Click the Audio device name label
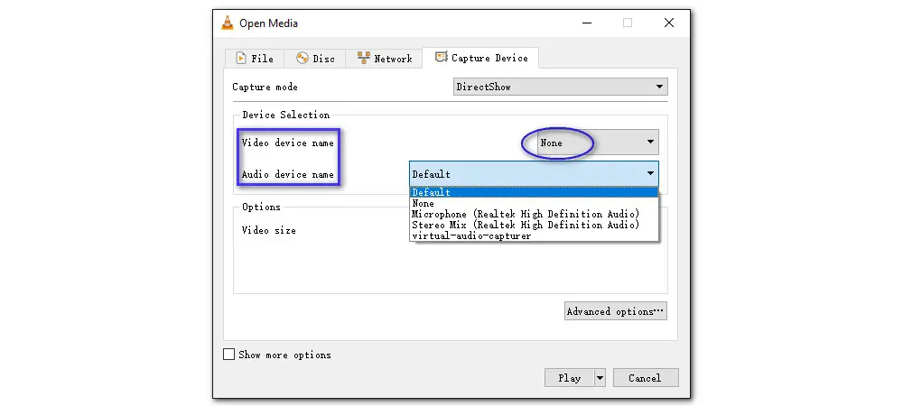The image size is (903, 406). [287, 174]
